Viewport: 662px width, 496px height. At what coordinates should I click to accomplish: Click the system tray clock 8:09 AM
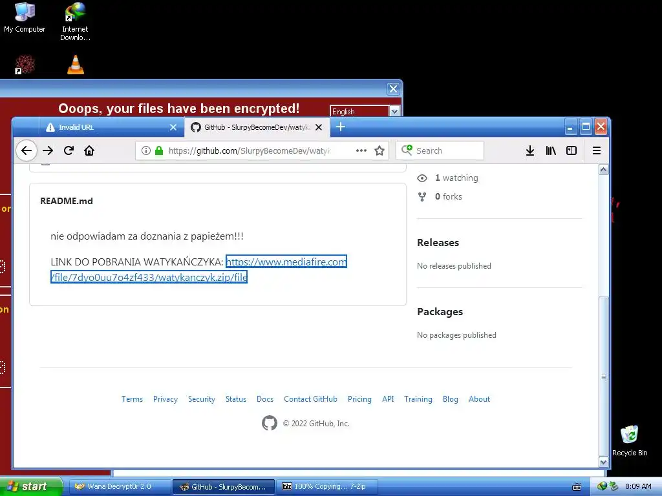coord(638,486)
